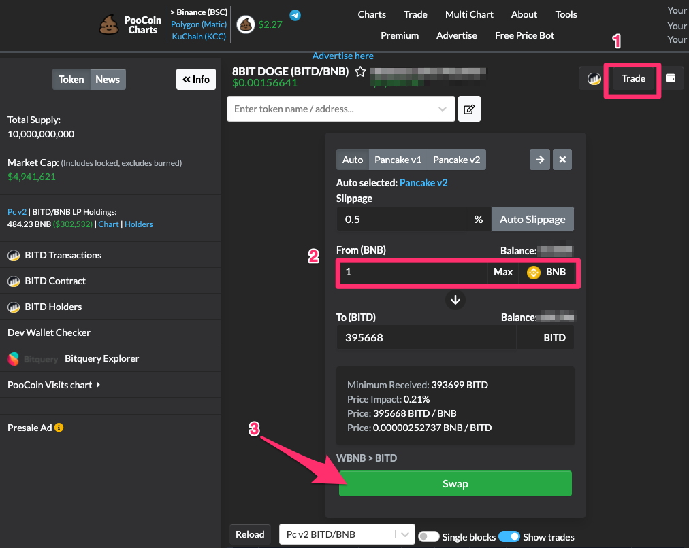Click the BITD Holders chart icon

click(x=14, y=307)
